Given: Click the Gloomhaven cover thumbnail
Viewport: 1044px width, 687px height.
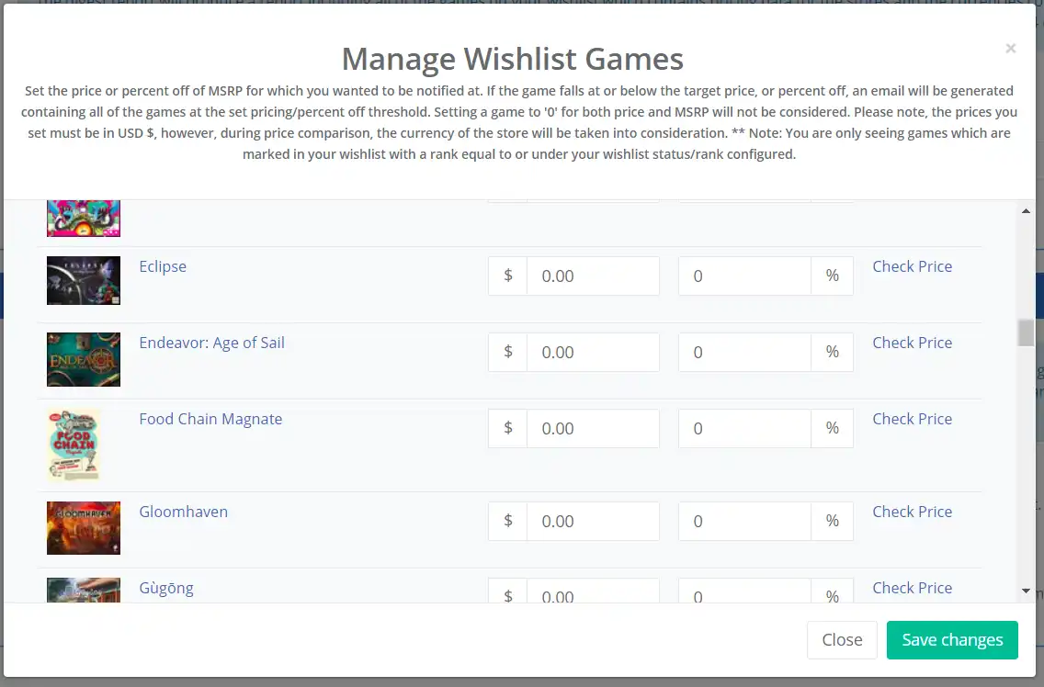Looking at the screenshot, I should (x=84, y=528).
